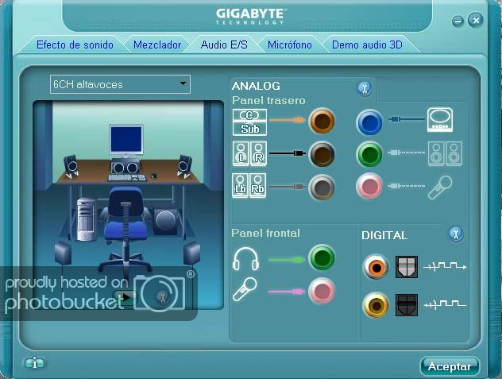The width and height of the screenshot is (502, 379).
Task: Switch to the Efecto de sonido tab
Action: [x=75, y=45]
